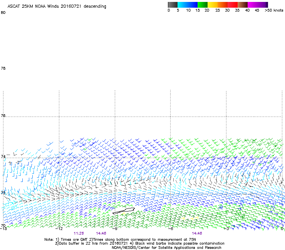Click the blue 5-15 knots legend gradient
Viewport: 285px width, 250px height.
point(188,5)
